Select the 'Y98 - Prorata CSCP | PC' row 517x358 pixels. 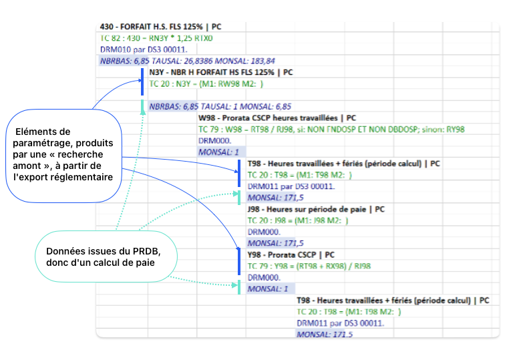(291, 254)
